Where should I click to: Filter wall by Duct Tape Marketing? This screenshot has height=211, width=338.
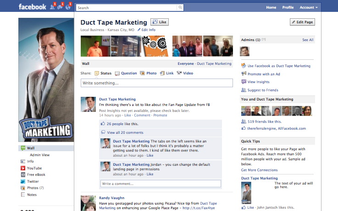coord(214,63)
